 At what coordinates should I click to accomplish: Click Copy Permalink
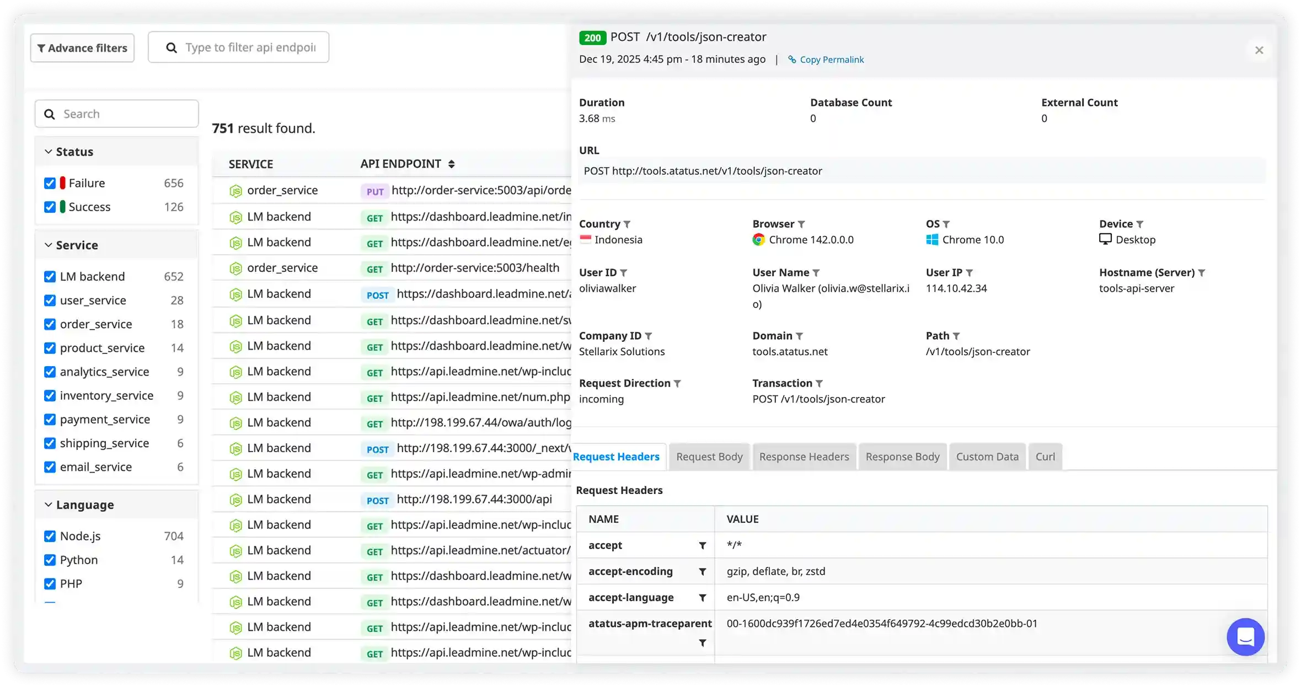[826, 59]
